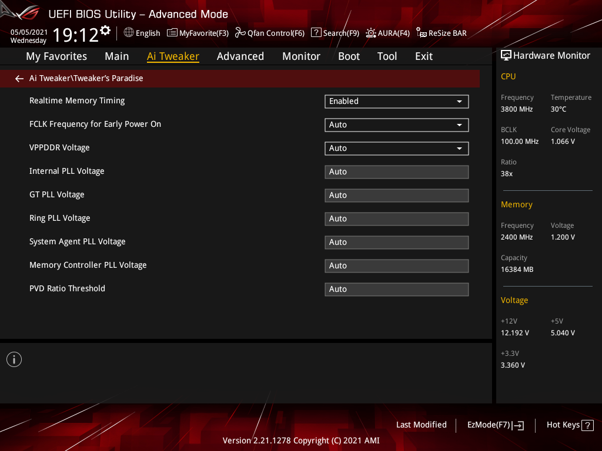Click the Search question mark icon
This screenshot has width=602, height=451.
(x=316, y=32)
